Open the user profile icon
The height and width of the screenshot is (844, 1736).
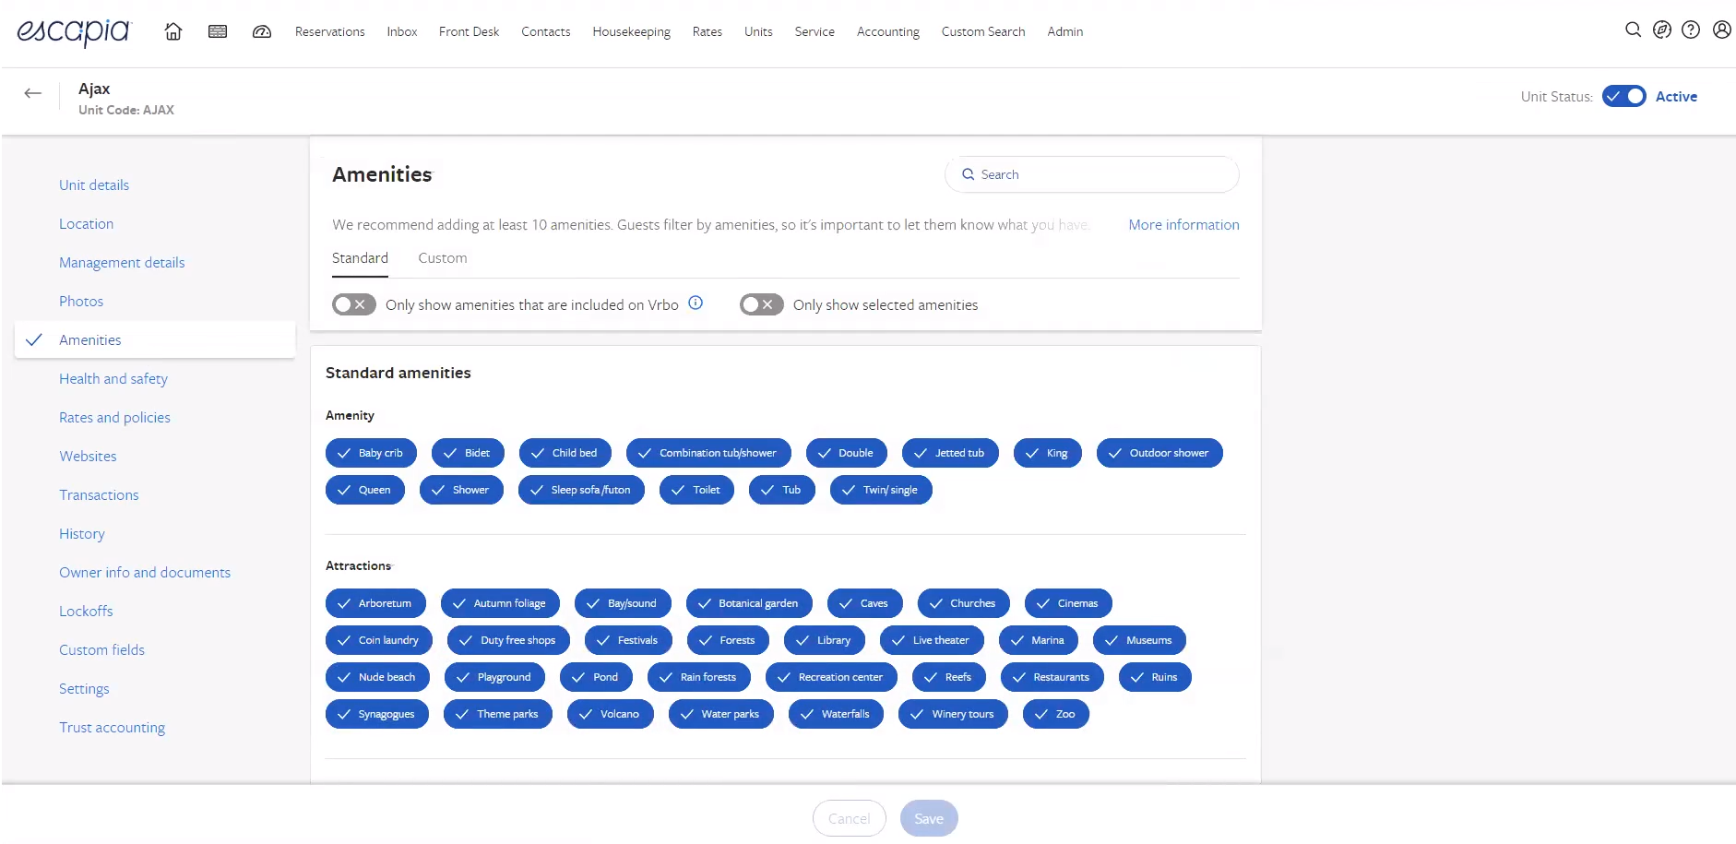point(1721,30)
